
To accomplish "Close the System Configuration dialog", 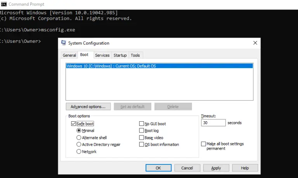I will [x=255, y=43].
